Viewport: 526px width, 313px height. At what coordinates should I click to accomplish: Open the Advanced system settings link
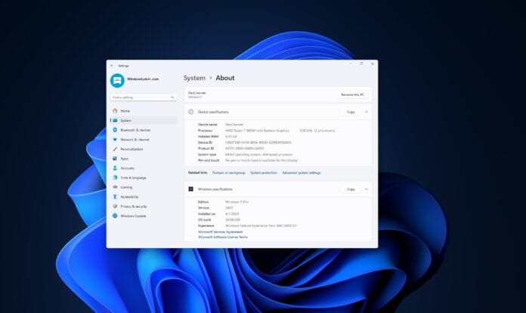point(301,172)
